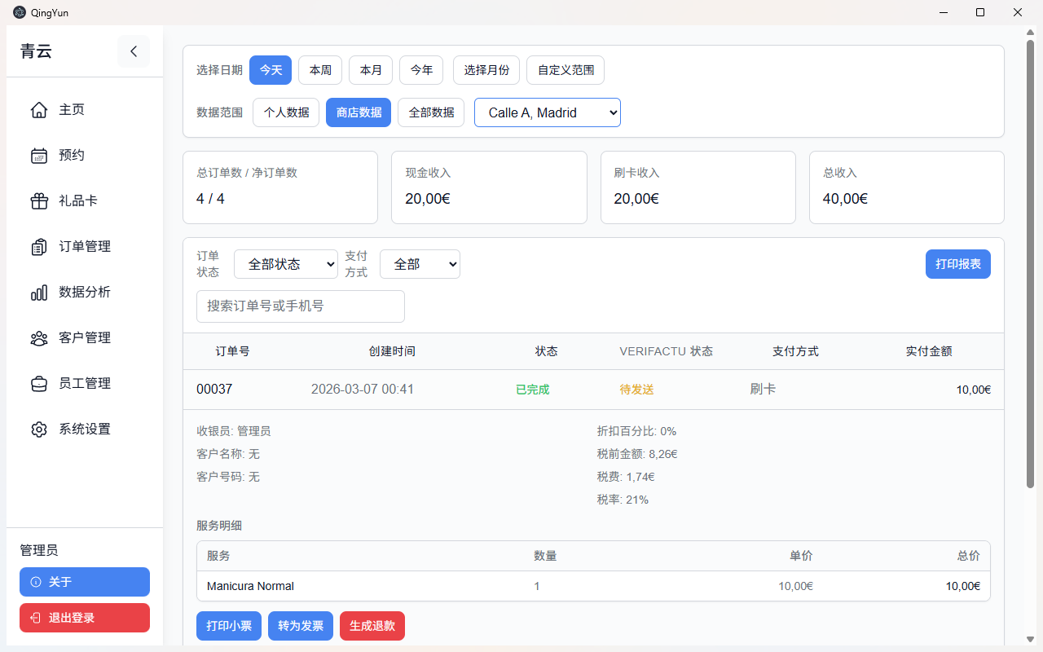Click the vertical scrollbar thumb
The height and width of the screenshot is (652, 1043).
pyautogui.click(x=1030, y=264)
